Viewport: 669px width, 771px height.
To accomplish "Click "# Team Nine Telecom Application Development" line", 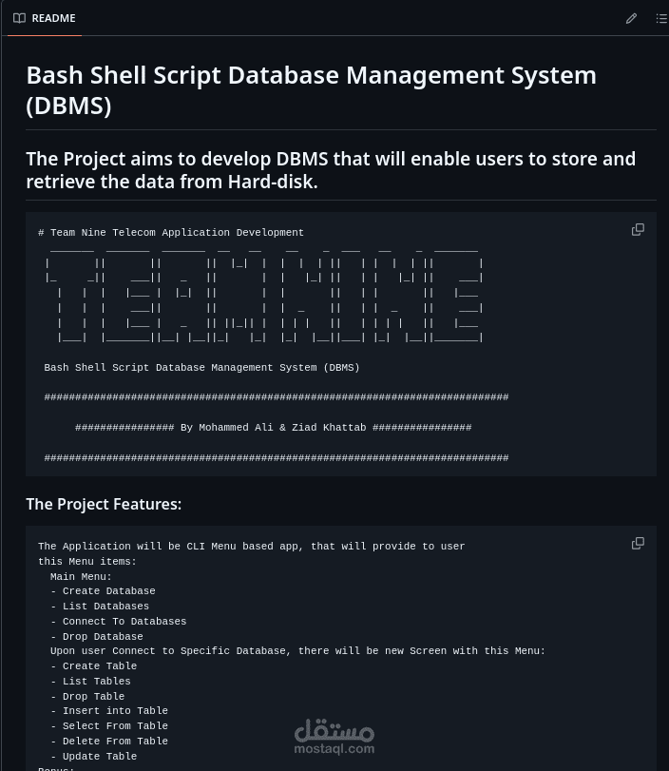I will coord(171,233).
